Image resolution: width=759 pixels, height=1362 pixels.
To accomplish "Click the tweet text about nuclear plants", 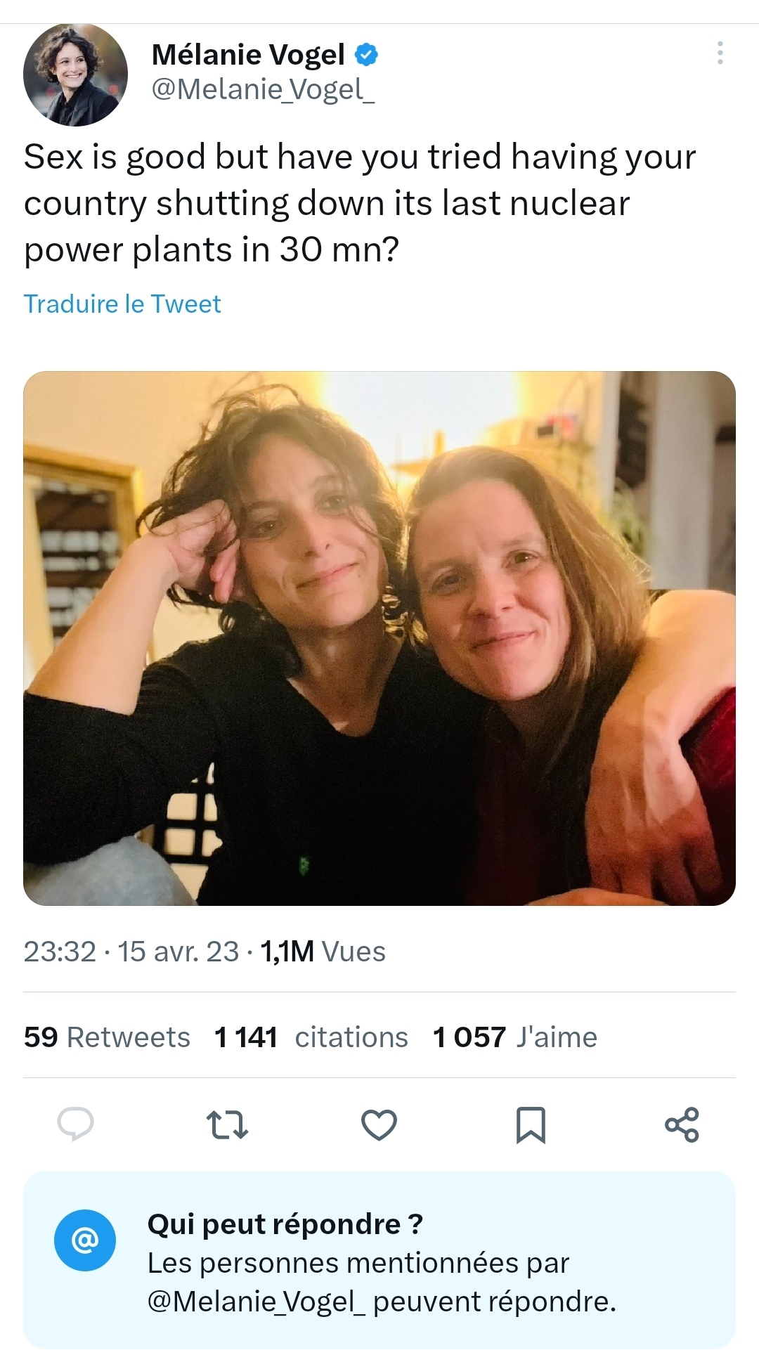I will (x=359, y=202).
